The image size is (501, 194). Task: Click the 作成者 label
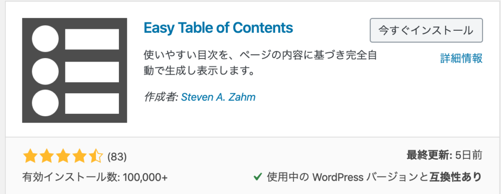[160, 97]
